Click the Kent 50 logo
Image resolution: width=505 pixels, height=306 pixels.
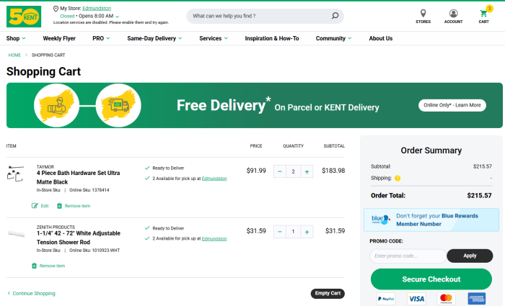24,17
